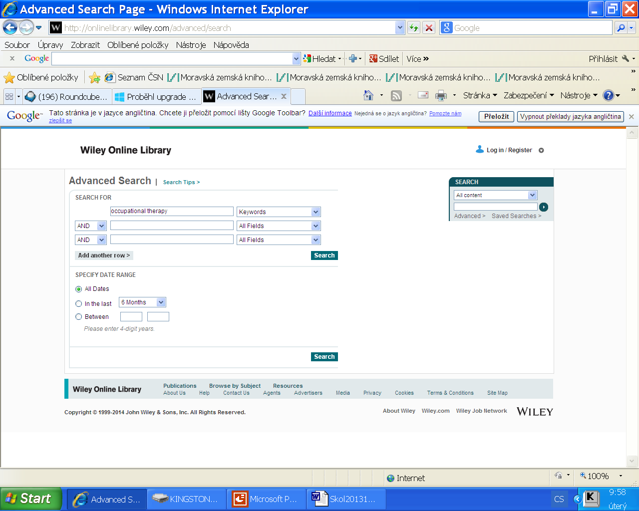
Task: Open the Saved Searches link
Action: click(516, 216)
